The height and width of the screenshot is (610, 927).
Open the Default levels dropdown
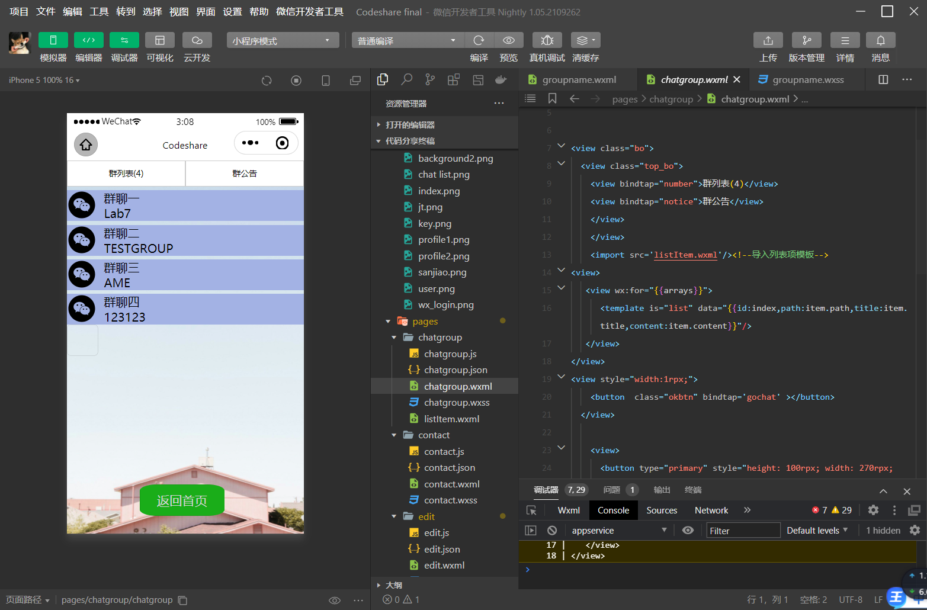[x=817, y=530]
